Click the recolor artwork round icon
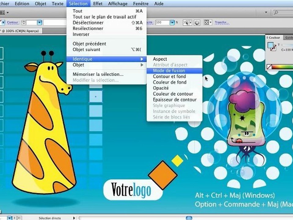 [197, 23]
